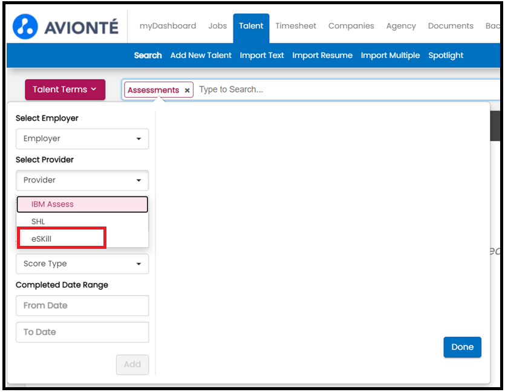Expand the Employer dropdown
Viewport: 505px width, 392px height.
click(82, 138)
